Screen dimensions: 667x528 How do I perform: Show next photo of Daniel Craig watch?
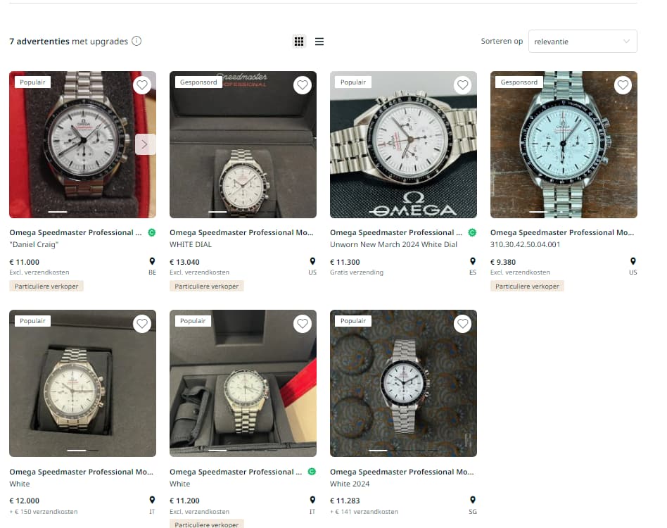coord(145,144)
